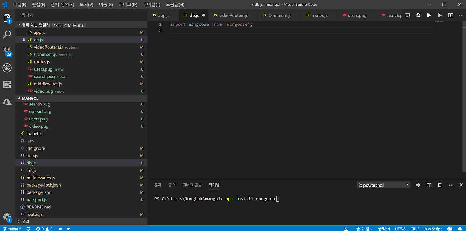Viewport: 466px width, 231px height.
Task: Open package-lock.json in the file tree
Action: tap(82, 185)
